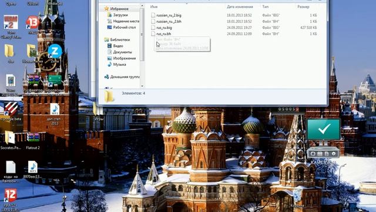Sort files by the Дата изменения column
This screenshot has width=376, height=212.
pyautogui.click(x=240, y=6)
